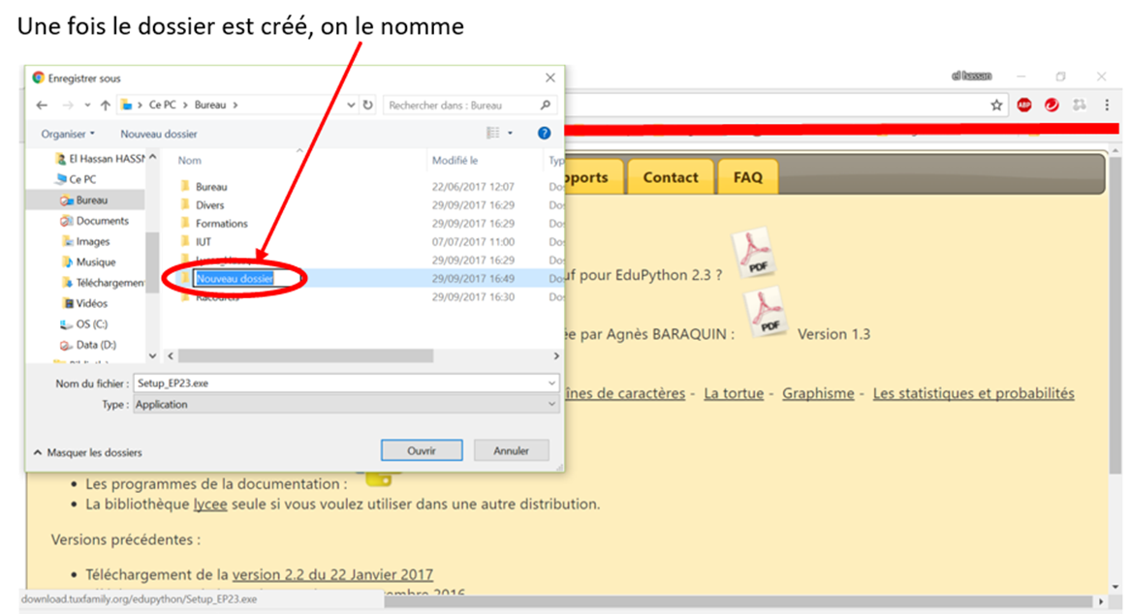Switch to the FAQ tab
This screenshot has width=1131, height=614.
point(747,177)
